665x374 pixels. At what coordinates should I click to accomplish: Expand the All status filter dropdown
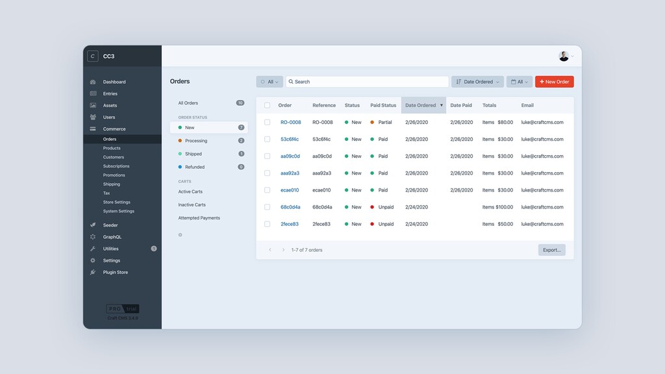(x=270, y=82)
